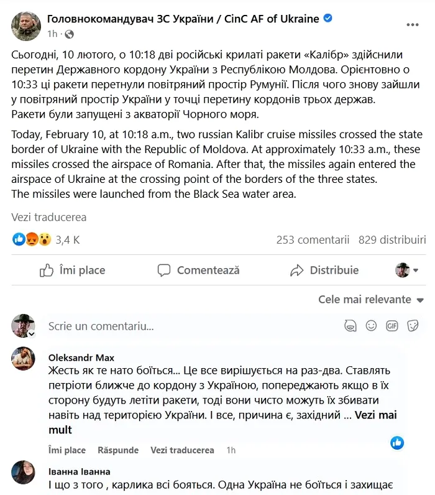View the 829 distribuiri list
This screenshot has height=495, width=435.
pyautogui.click(x=392, y=240)
